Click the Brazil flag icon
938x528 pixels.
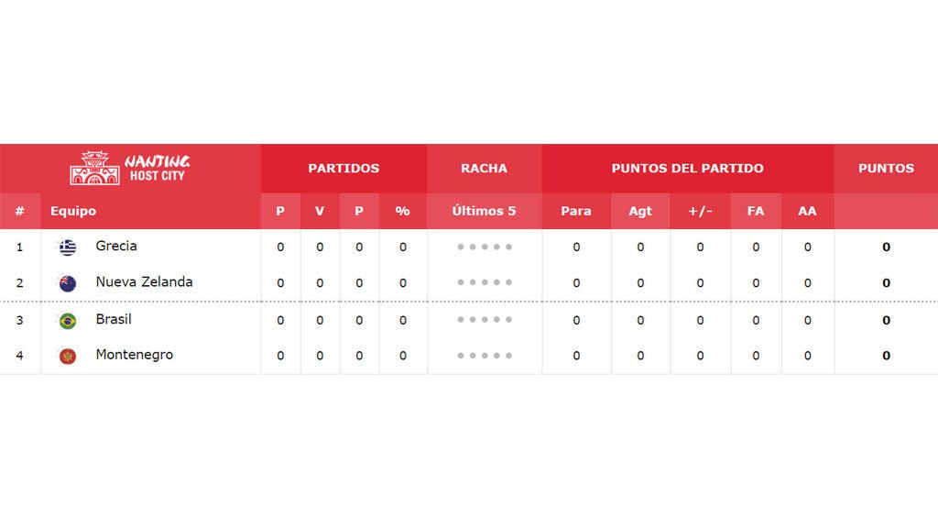[68, 321]
